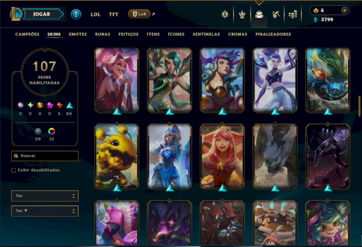Enable the Exibir desabilitadas checkbox
Viewport: 362px width, 247px height.
tap(14, 171)
